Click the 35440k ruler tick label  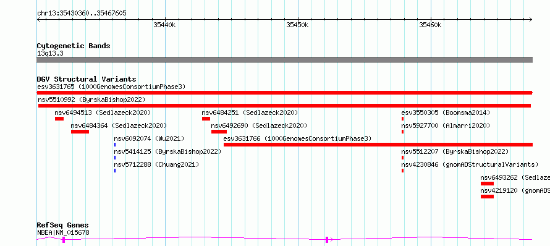click(x=164, y=25)
